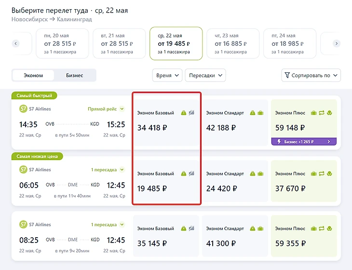This screenshot has height=270, width=352.
Task: Click the Бизнес +1 265 ₽ upgrade banner
Action: pos(304,142)
